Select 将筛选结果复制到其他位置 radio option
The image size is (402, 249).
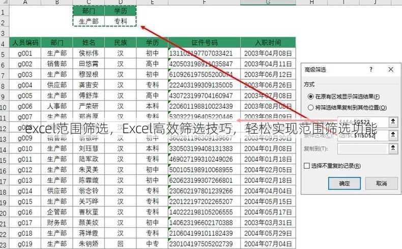coord(310,108)
